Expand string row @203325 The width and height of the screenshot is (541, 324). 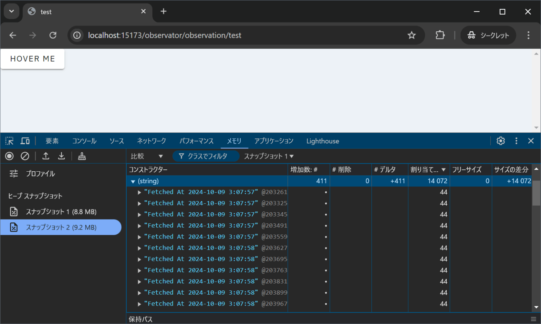tap(140, 203)
